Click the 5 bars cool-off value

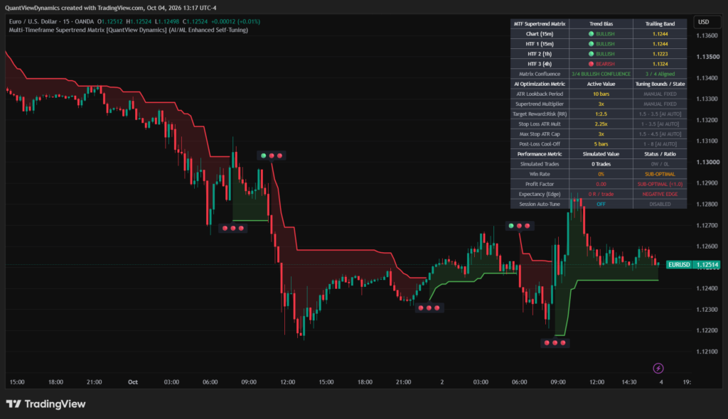pos(601,144)
